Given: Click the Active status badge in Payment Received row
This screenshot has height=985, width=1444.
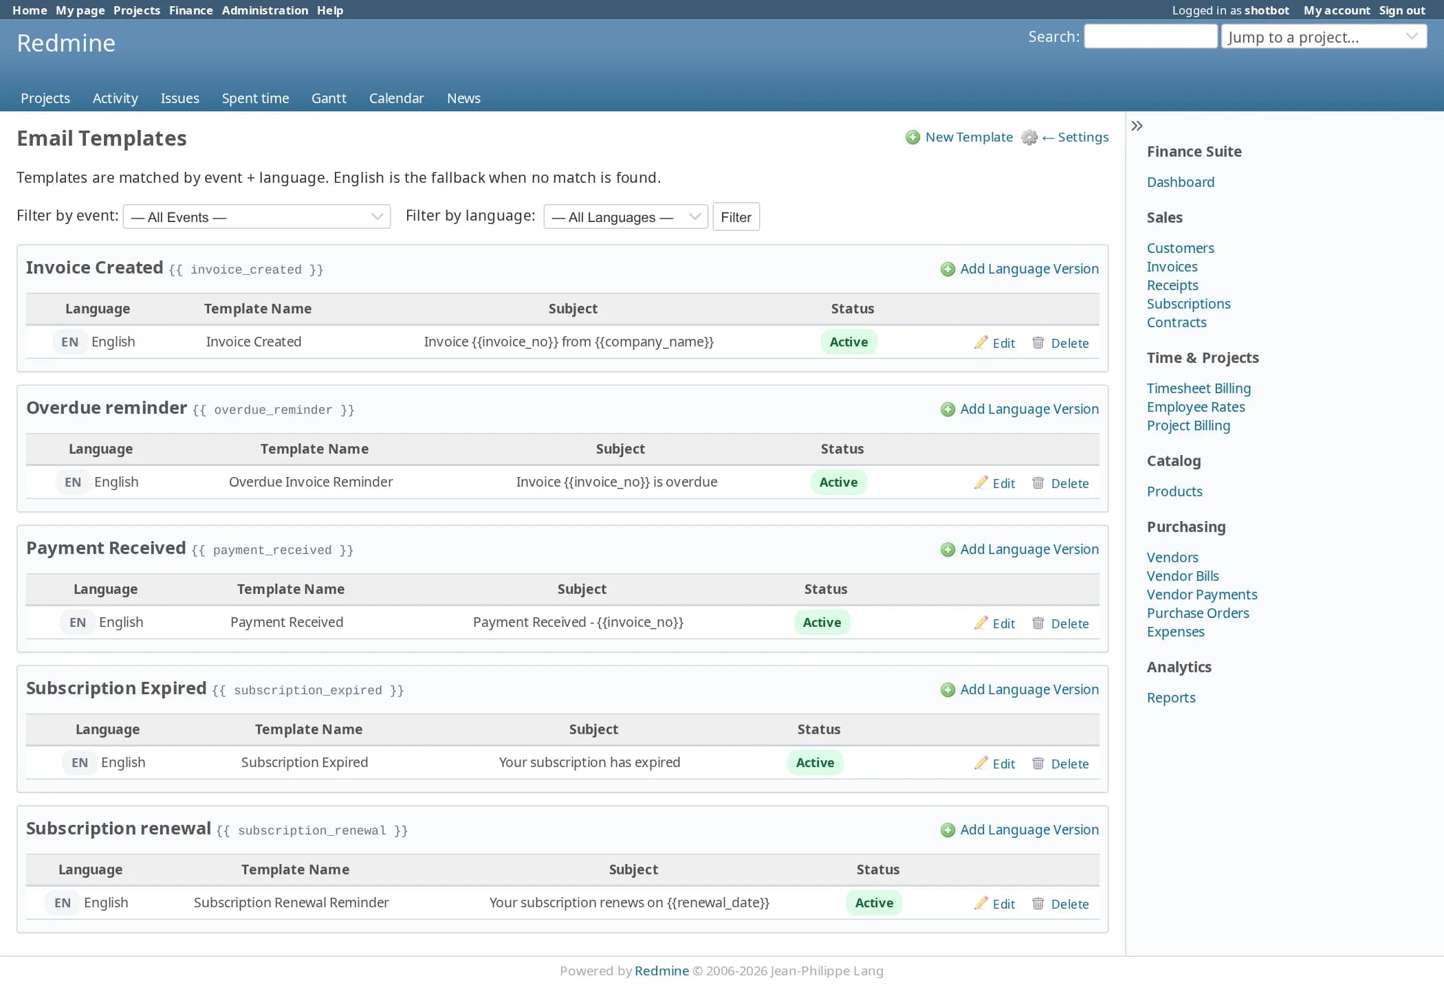Looking at the screenshot, I should [x=822, y=622].
